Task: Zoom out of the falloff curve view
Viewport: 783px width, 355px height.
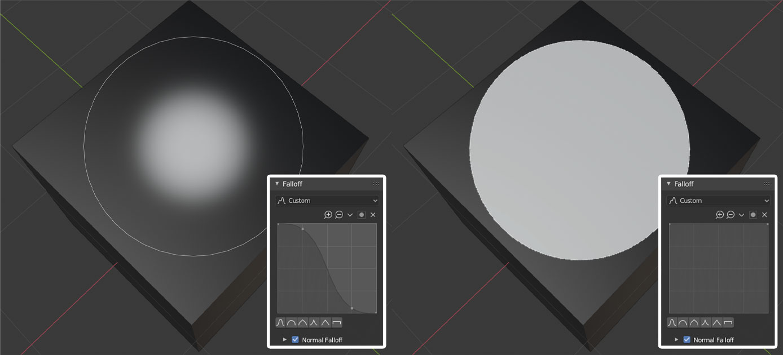Action: click(x=340, y=215)
